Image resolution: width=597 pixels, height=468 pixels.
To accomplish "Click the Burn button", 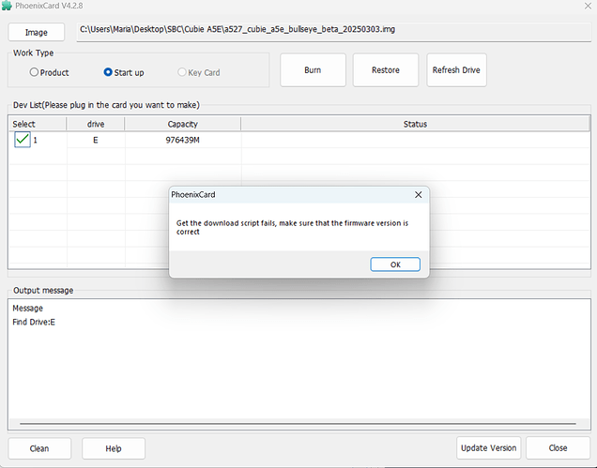I will click(313, 70).
